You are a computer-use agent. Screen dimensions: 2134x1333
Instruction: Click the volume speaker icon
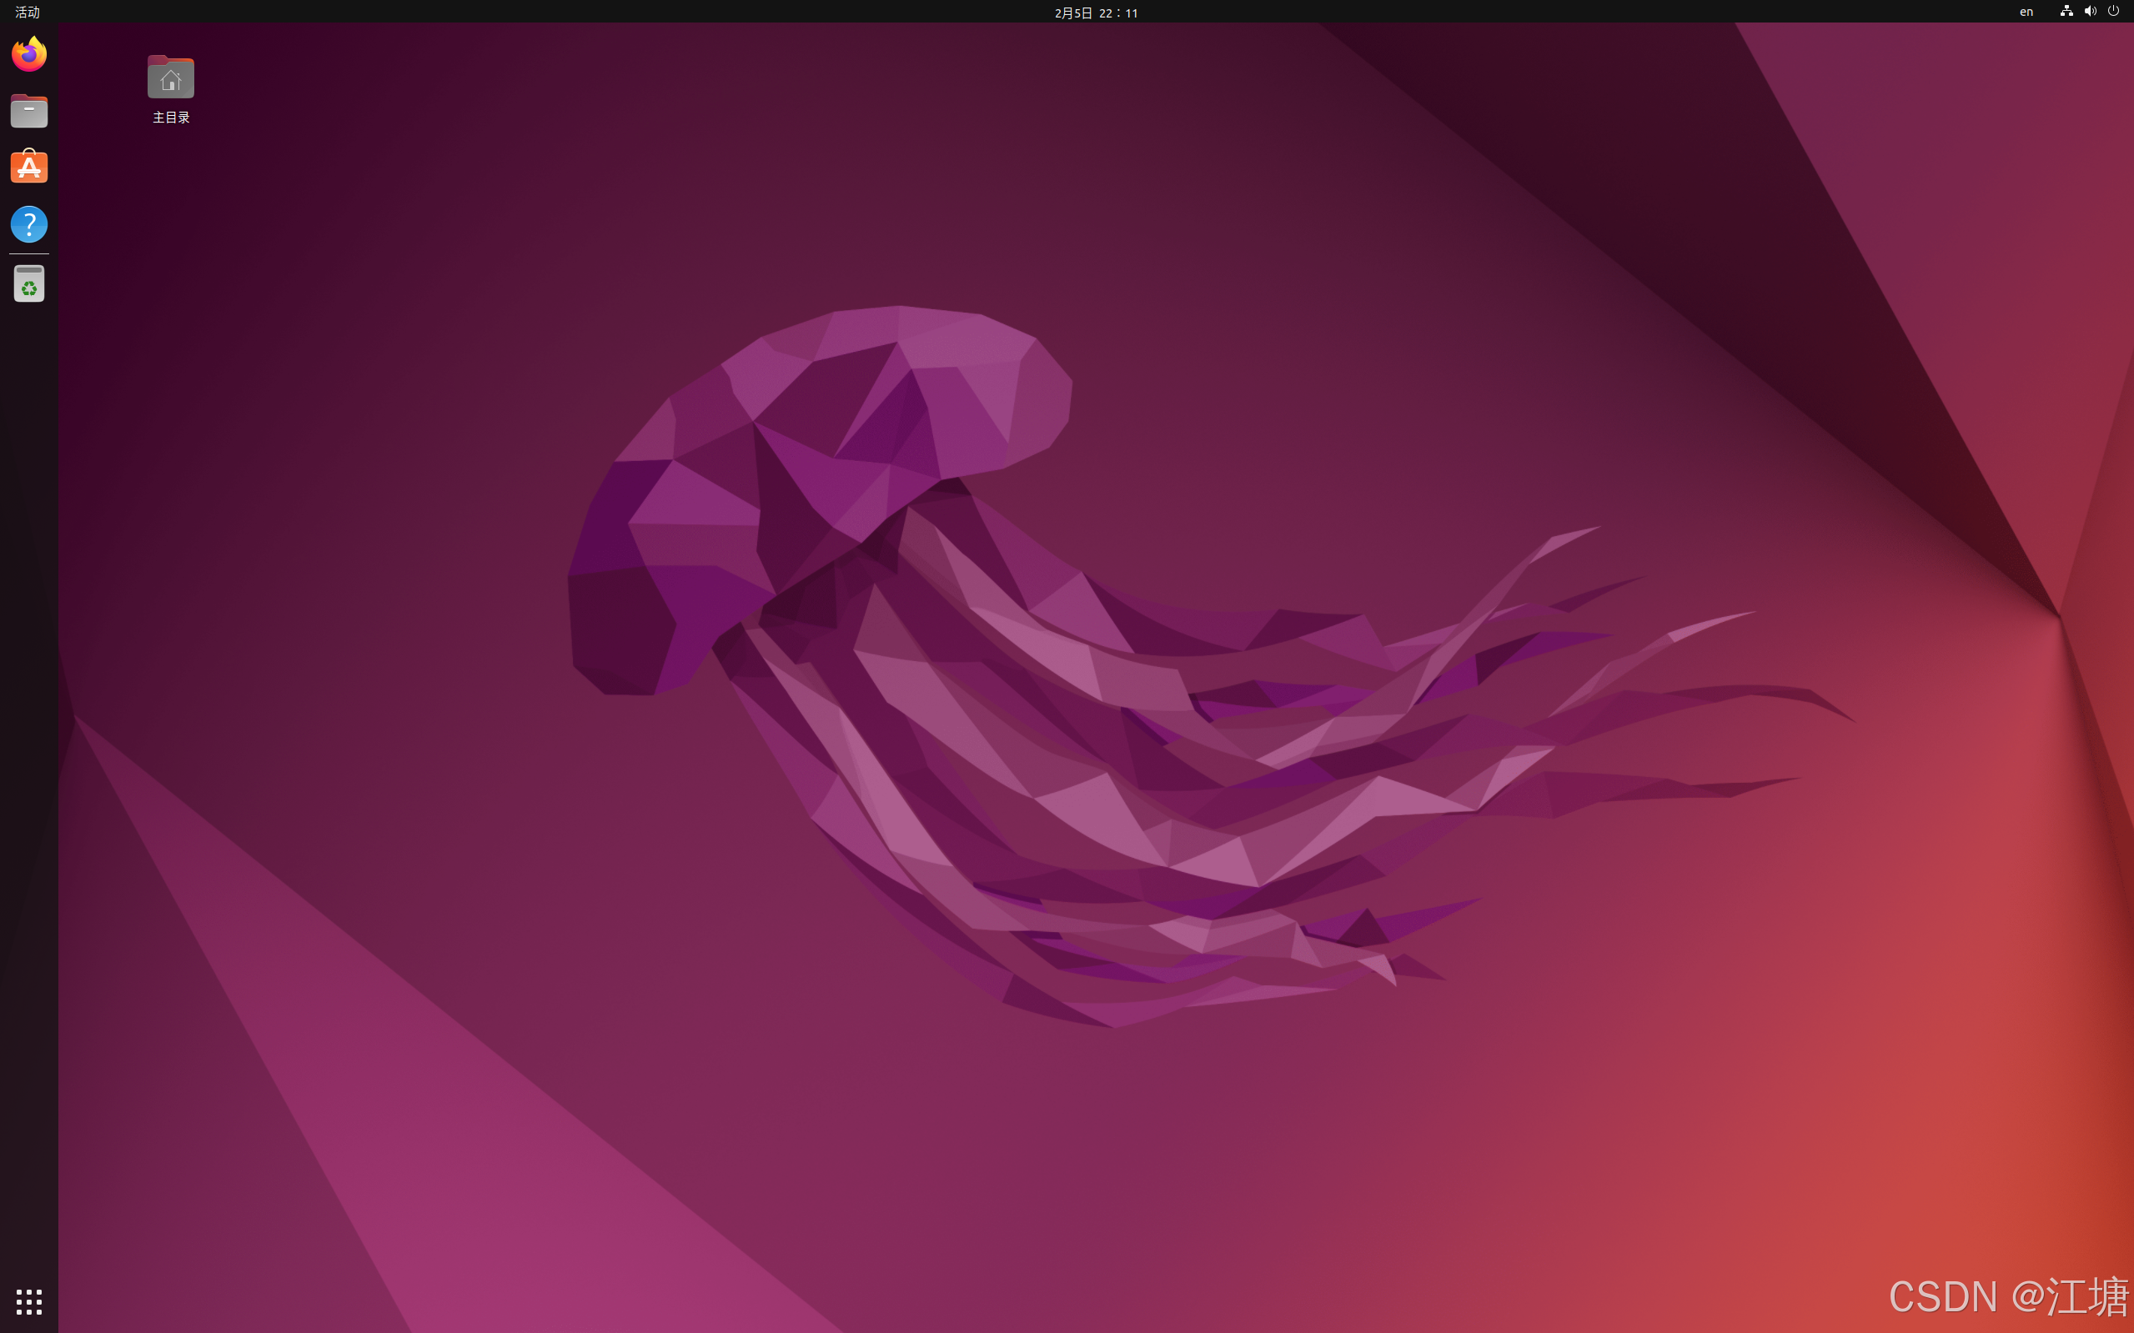pos(2090,12)
